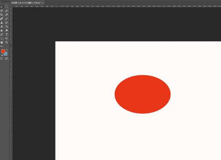Image resolution: width=221 pixels, height=160 pixels.
Task: Select the Magic Wand tool
Action: pos(7,11)
